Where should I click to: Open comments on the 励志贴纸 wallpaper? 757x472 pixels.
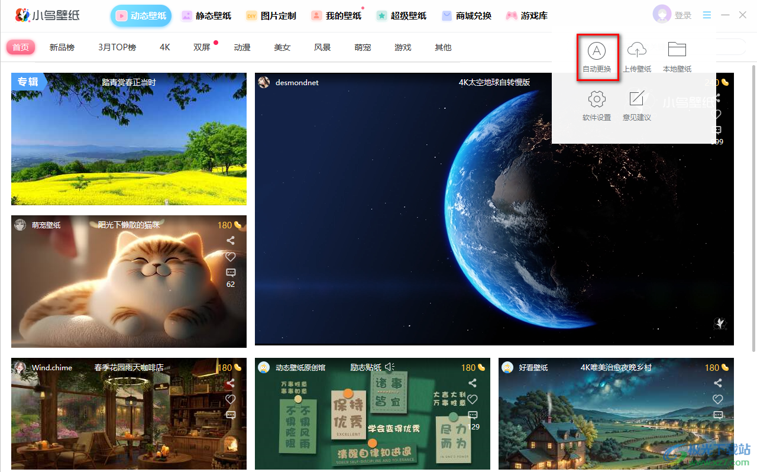472,415
